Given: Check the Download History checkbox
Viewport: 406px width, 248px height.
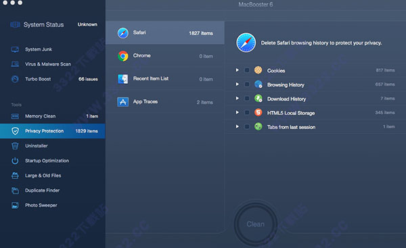Looking at the screenshot, I should pyautogui.click(x=247, y=98).
